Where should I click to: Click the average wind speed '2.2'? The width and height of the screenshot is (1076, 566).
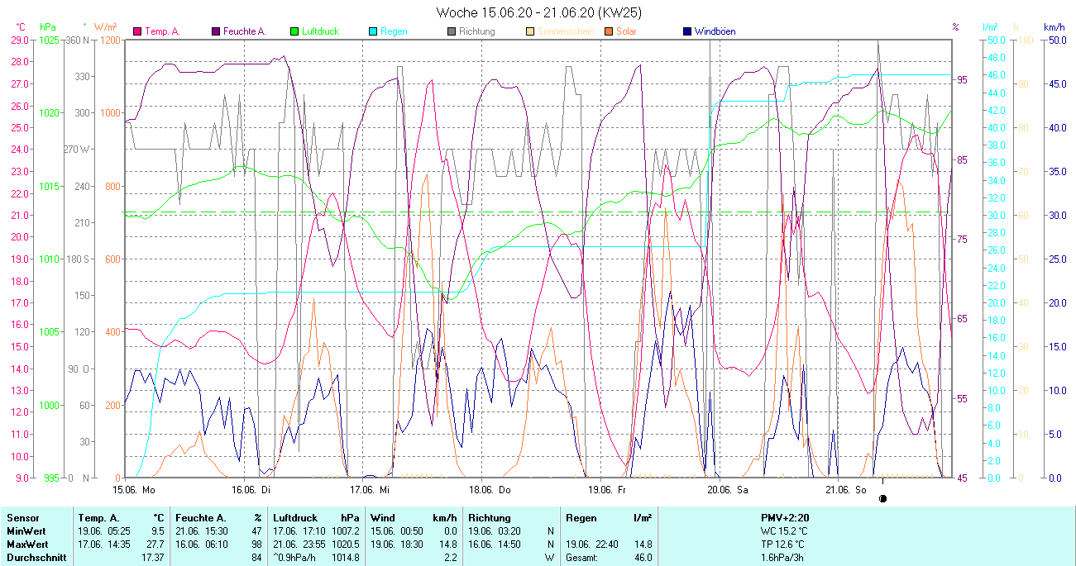point(452,558)
